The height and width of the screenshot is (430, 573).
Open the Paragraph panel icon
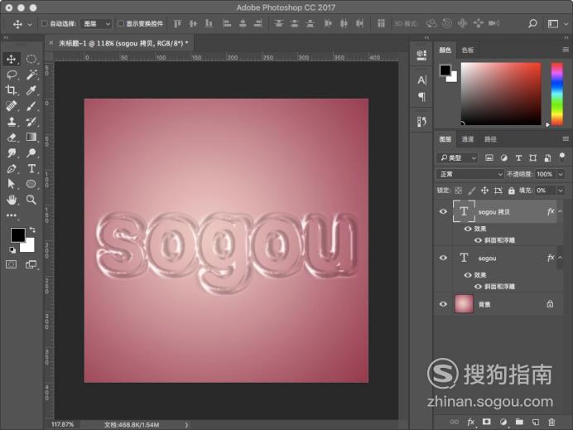tap(421, 97)
